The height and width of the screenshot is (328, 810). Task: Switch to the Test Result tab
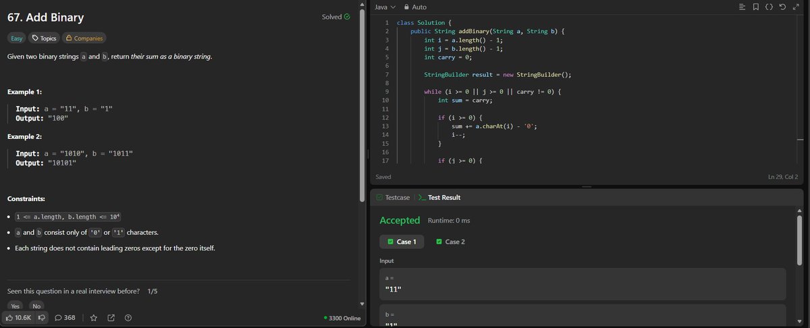(439, 198)
